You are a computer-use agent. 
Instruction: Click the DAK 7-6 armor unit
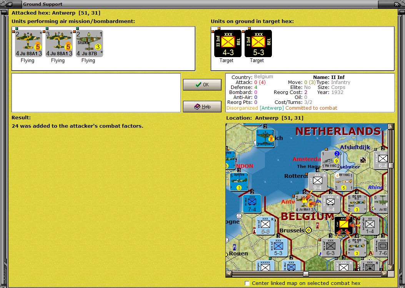point(381,248)
